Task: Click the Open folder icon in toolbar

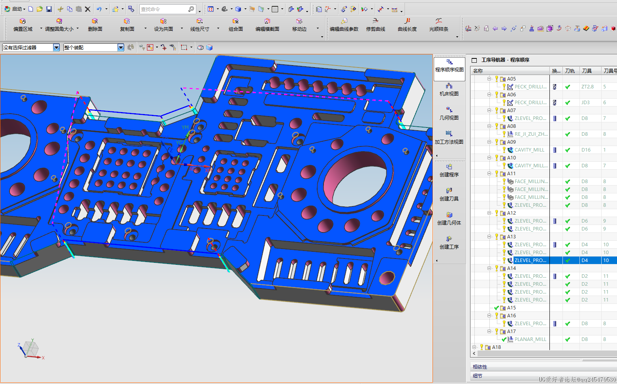Action: coord(40,9)
